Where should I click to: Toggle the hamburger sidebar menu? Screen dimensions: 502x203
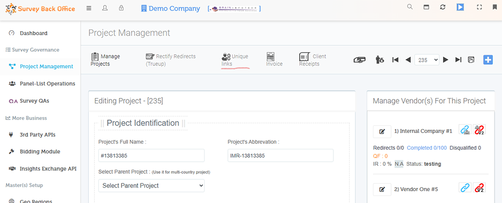89,9
